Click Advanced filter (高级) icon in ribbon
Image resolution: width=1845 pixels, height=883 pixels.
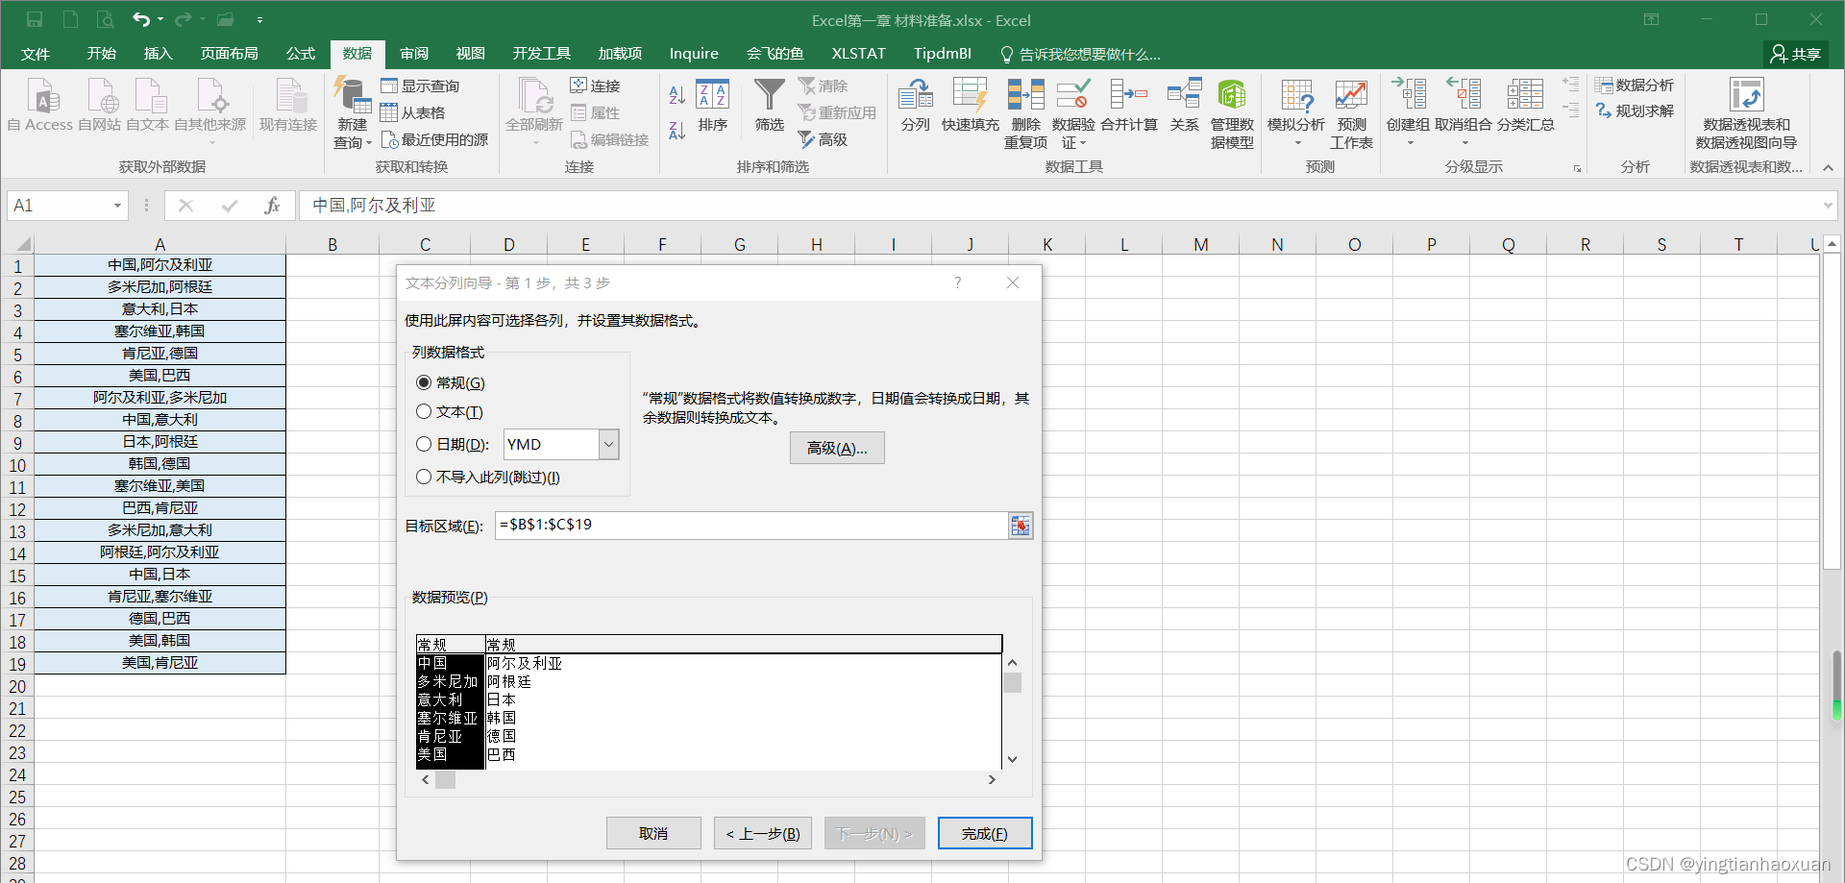(806, 139)
